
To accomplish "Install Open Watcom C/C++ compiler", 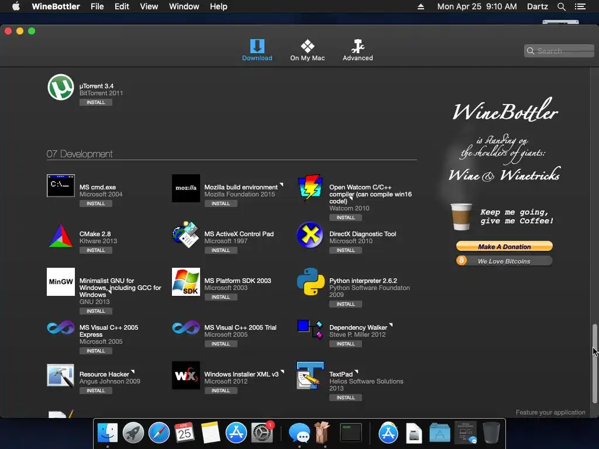I will point(346,217).
